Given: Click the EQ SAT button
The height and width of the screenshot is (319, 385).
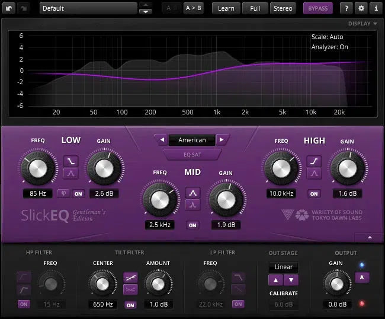Looking at the screenshot, I should pos(192,155).
